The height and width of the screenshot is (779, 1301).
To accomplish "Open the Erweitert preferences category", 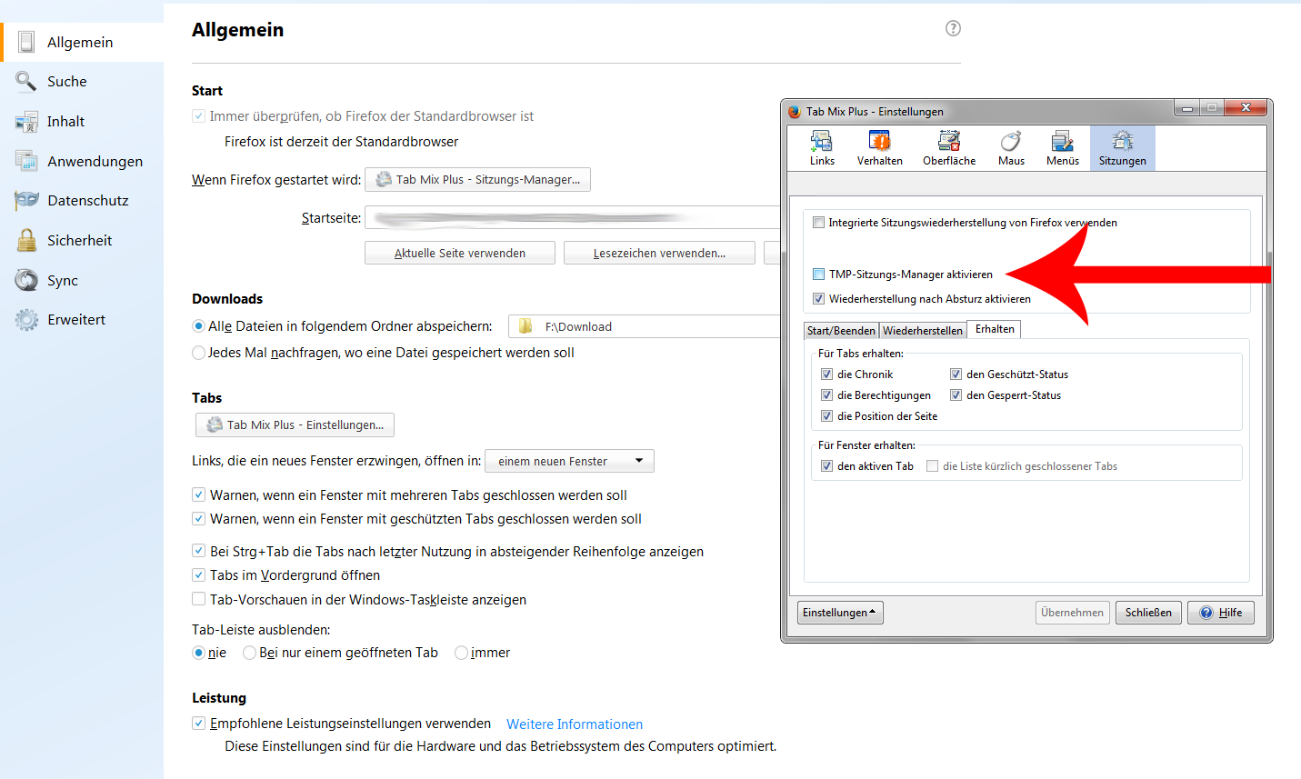I will 82,320.
